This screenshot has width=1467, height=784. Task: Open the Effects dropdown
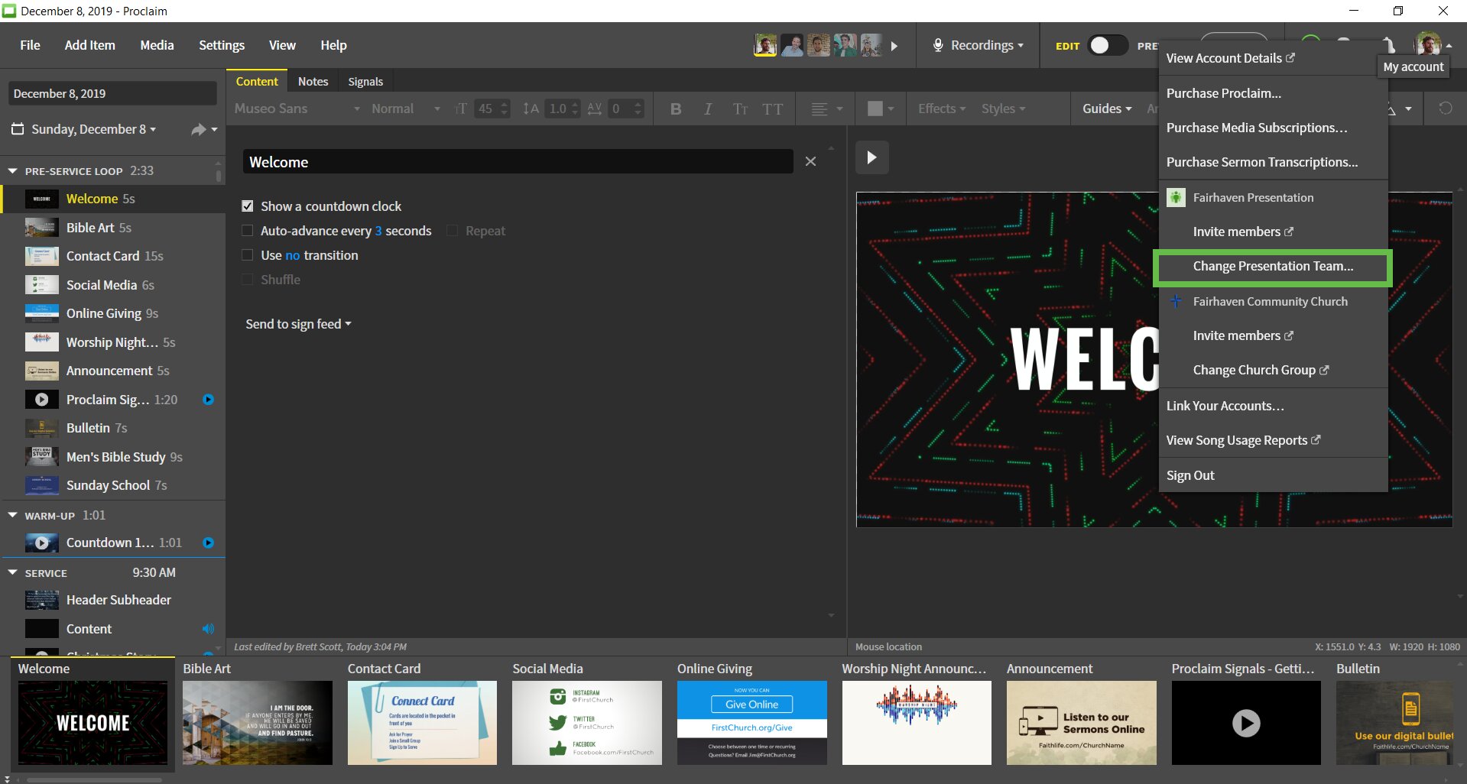(x=942, y=109)
